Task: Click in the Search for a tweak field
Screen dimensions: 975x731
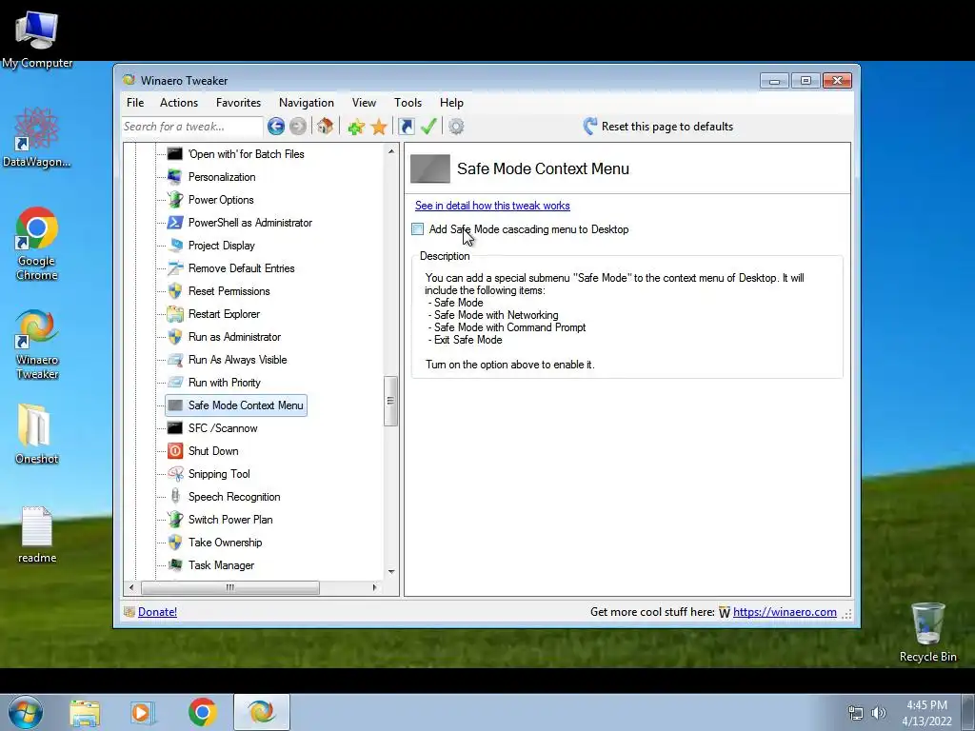Action: click(191, 127)
